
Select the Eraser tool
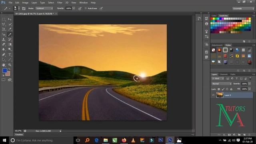pyautogui.click(x=4, y=44)
